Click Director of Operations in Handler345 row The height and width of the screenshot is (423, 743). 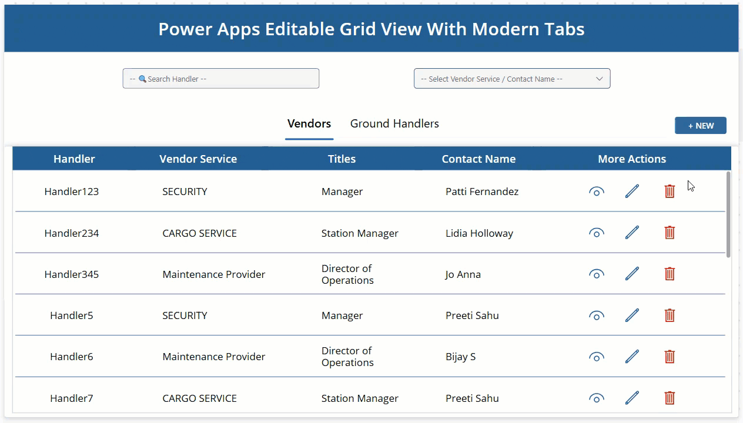point(347,274)
